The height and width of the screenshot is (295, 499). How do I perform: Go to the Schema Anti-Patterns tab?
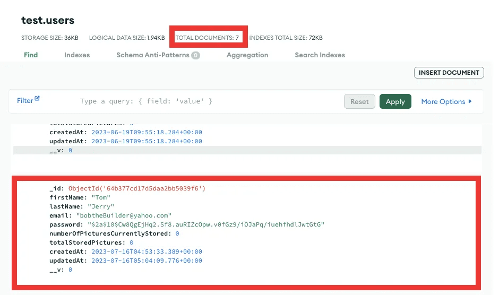[153, 55]
